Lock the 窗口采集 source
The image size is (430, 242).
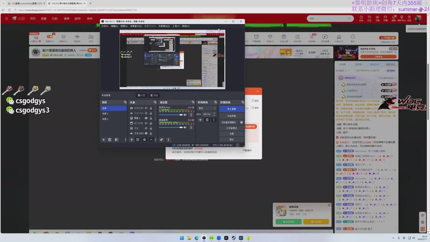pos(150,123)
